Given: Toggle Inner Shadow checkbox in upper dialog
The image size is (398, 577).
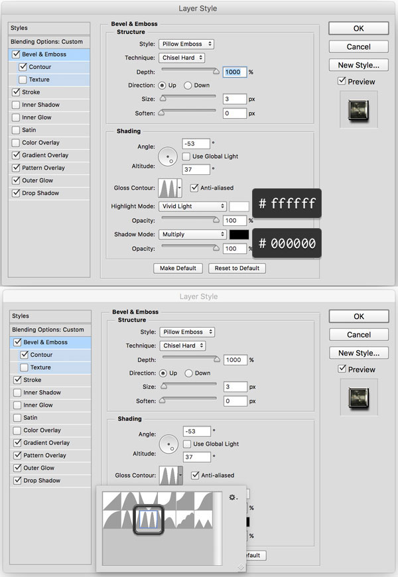Looking at the screenshot, I should (x=15, y=105).
